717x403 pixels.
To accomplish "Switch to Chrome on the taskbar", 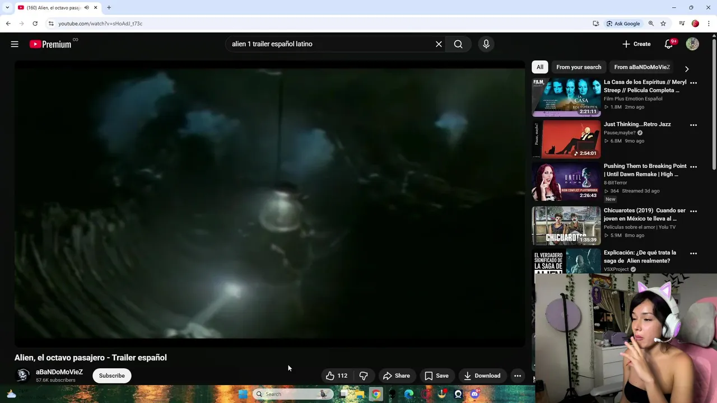I will coord(376,394).
